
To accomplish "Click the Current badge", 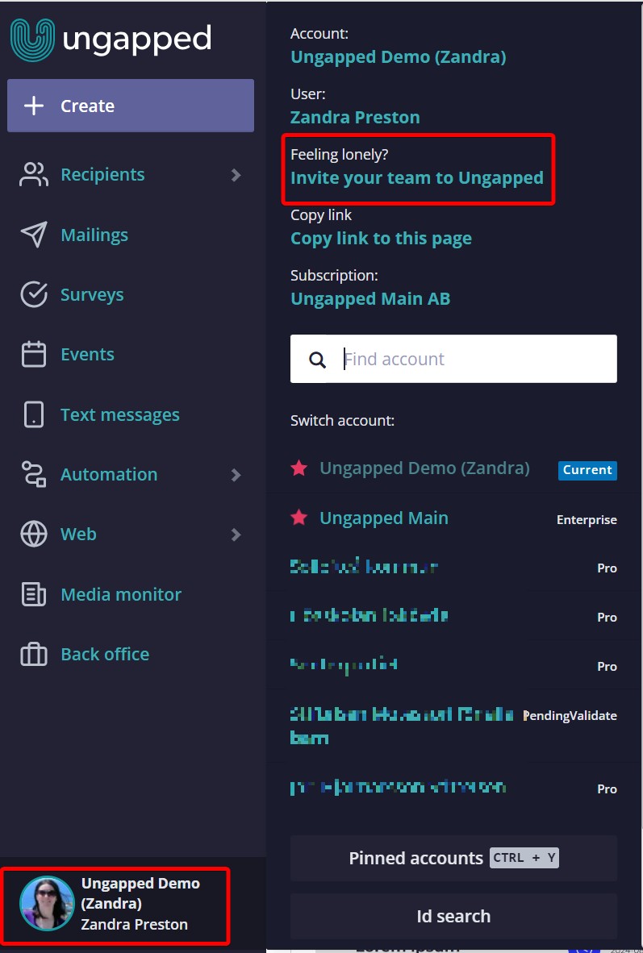I will (x=587, y=470).
